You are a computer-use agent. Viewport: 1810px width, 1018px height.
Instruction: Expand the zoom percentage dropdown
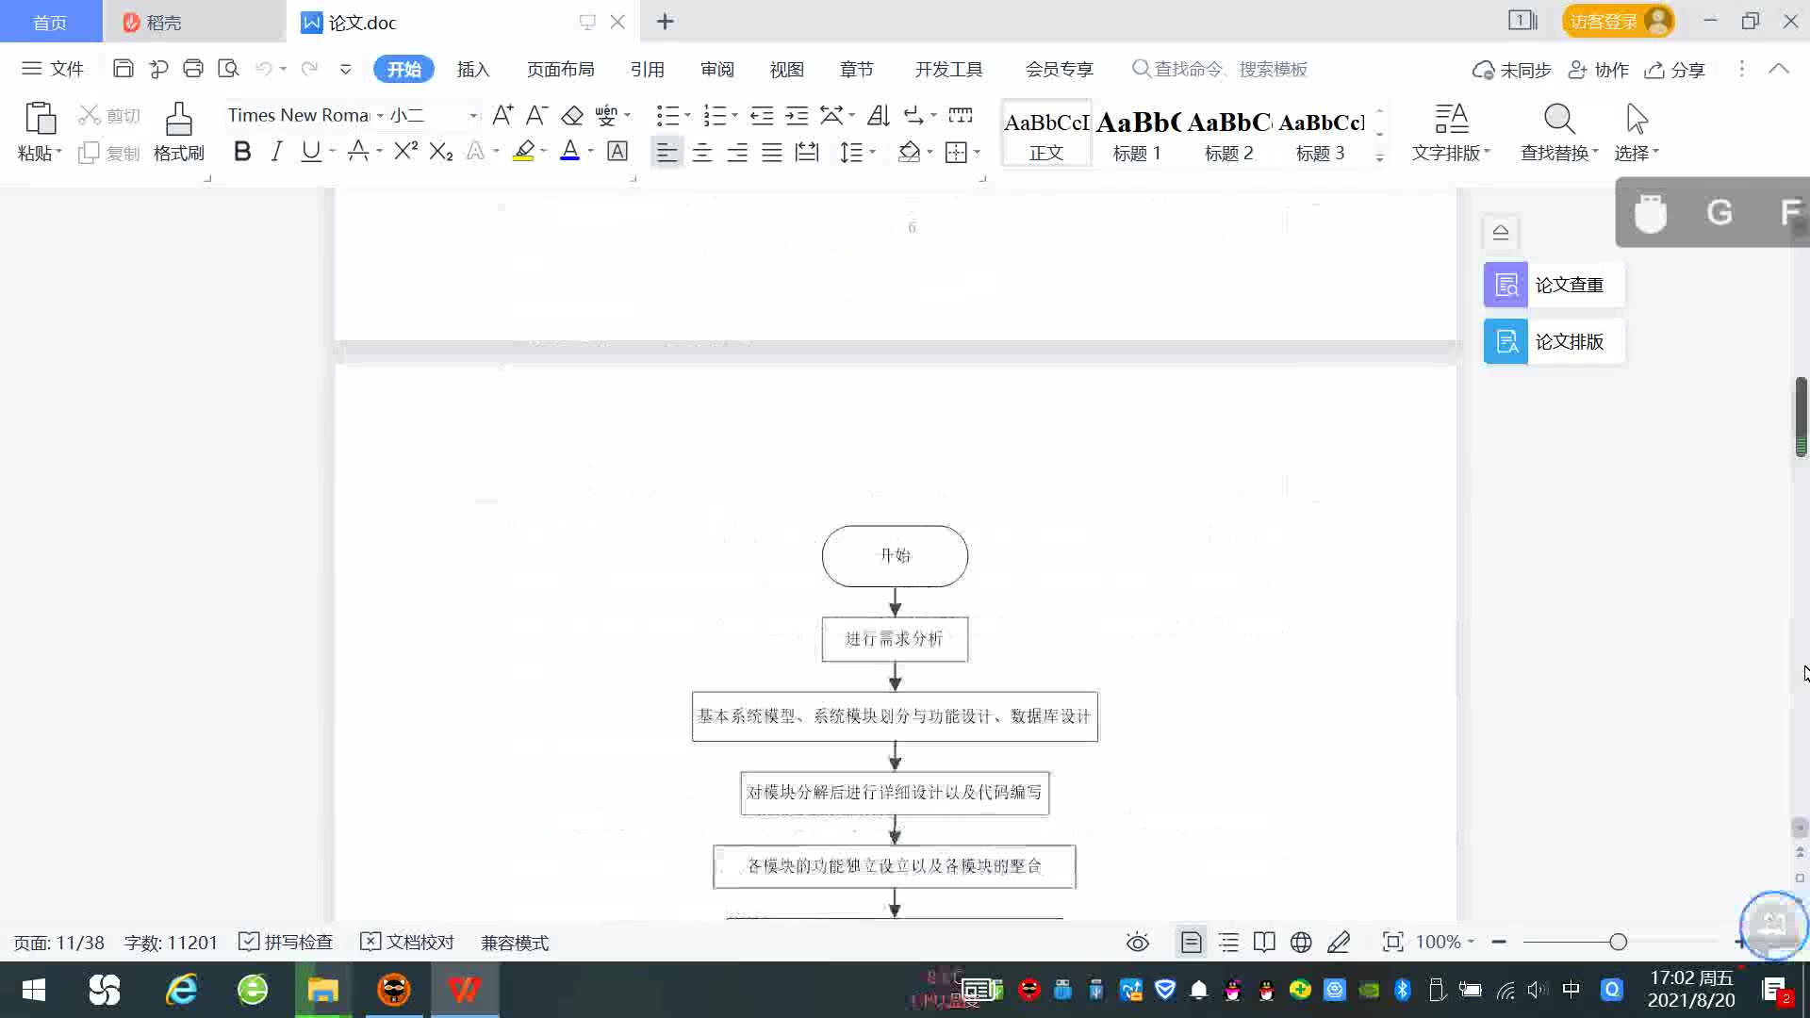tap(1472, 942)
